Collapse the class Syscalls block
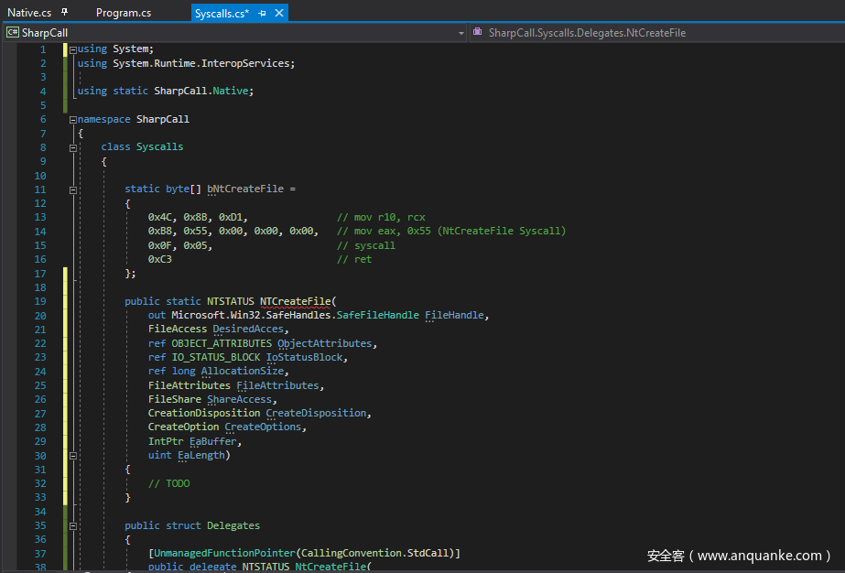Viewport: 845px width, 573px height. coord(72,147)
